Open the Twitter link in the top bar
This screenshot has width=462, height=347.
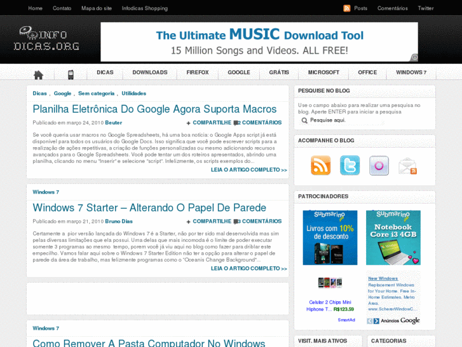click(x=426, y=8)
